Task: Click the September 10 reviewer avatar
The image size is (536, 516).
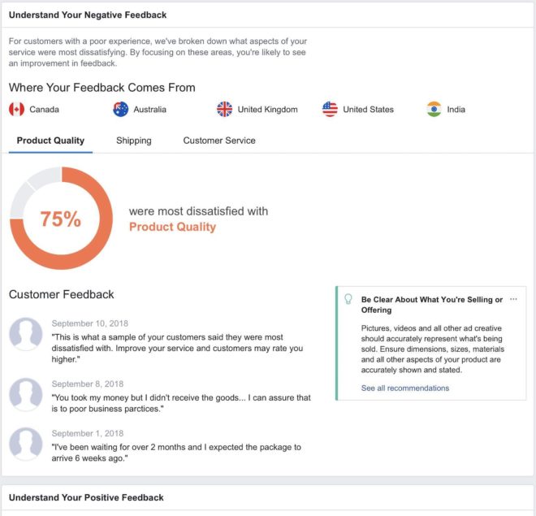Action: [26, 334]
